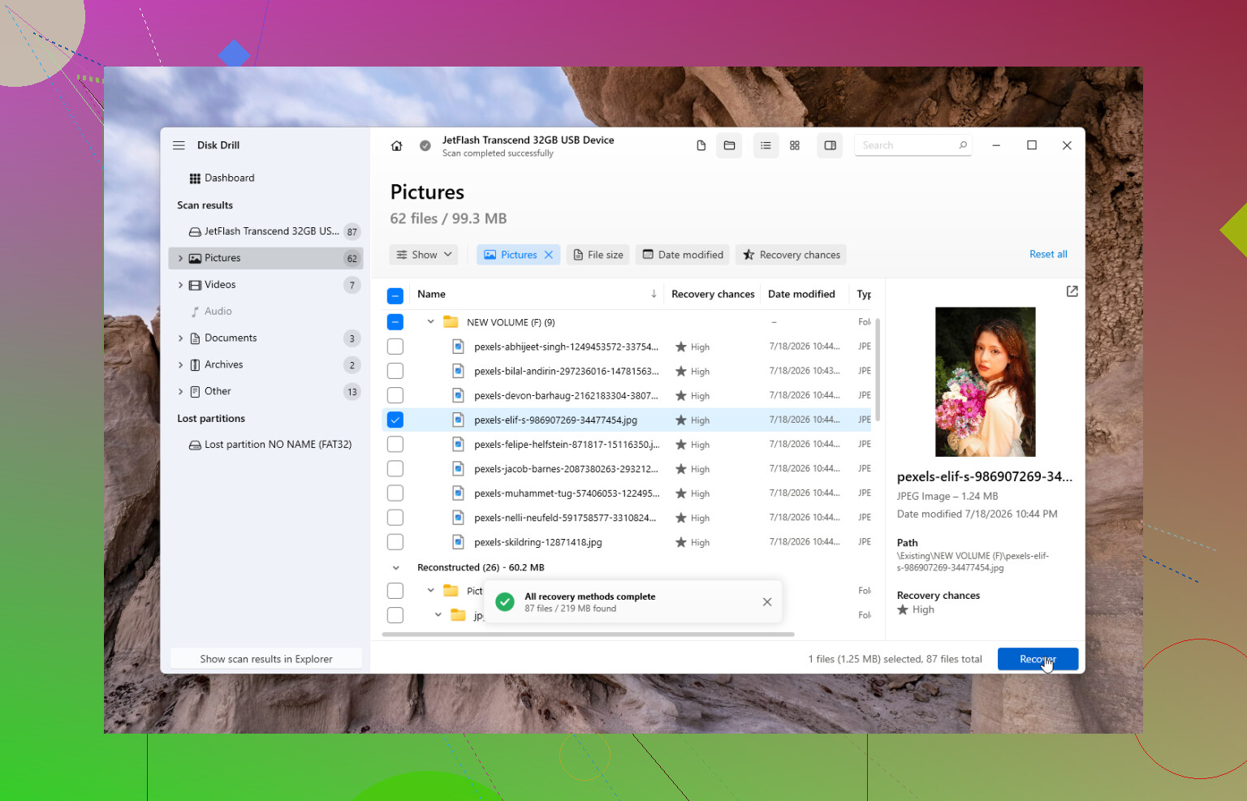This screenshot has height=801, width=1247.
Task: Toggle the preview panel icon
Action: coord(830,145)
